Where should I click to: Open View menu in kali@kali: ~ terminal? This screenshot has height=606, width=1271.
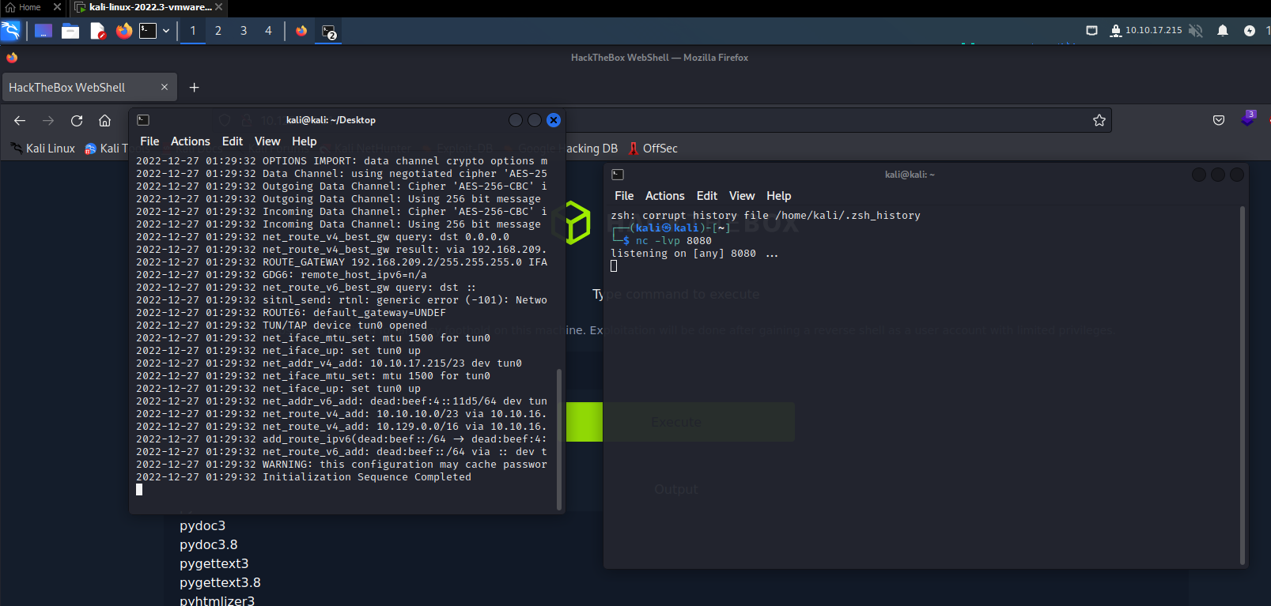tap(742, 196)
